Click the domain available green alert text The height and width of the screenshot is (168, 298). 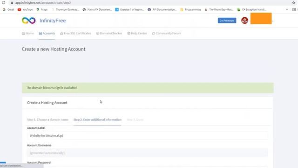[52, 88]
